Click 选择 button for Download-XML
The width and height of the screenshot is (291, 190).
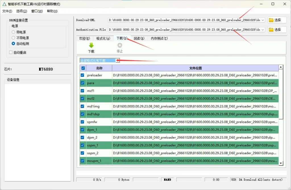click(x=277, y=20)
